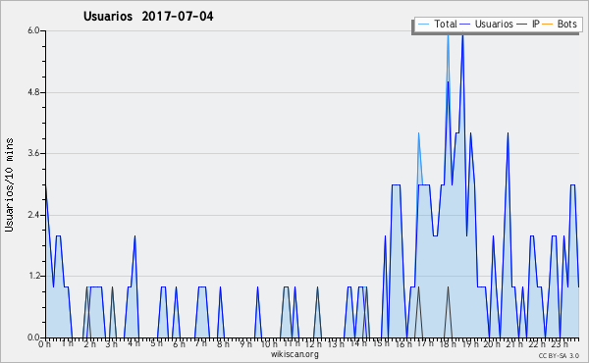
Task: Click the "9 h" x-axis label
Action: (x=245, y=343)
